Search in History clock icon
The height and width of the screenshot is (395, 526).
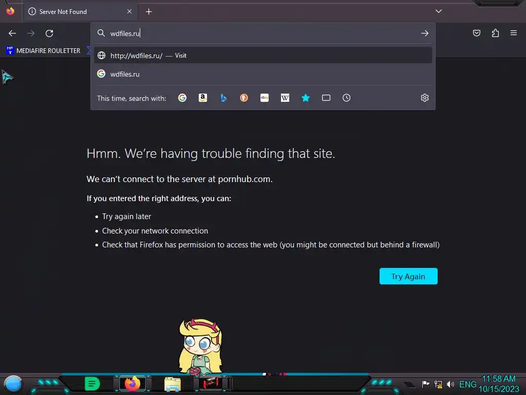tap(347, 98)
